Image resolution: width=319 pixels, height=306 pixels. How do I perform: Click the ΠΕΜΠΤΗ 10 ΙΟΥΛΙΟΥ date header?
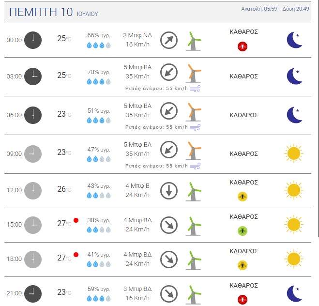[x=54, y=13]
